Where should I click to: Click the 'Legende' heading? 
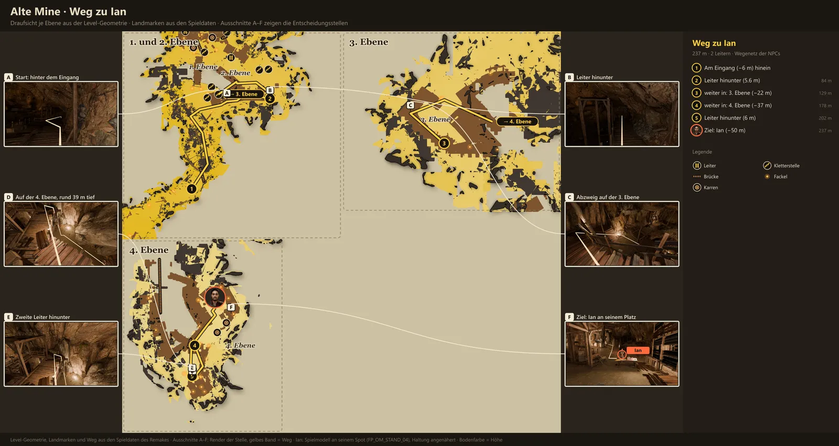pos(702,152)
